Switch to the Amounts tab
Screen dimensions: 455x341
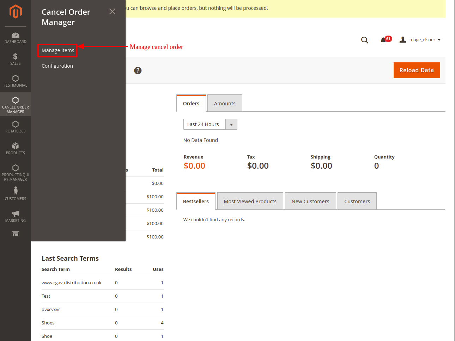[x=225, y=104]
